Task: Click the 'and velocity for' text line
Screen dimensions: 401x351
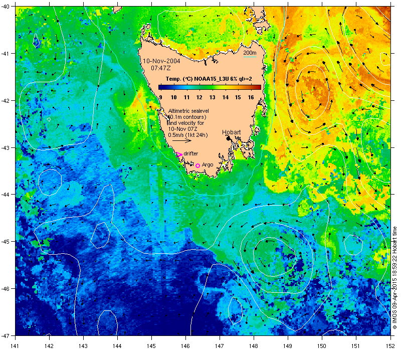Action: click(186, 123)
